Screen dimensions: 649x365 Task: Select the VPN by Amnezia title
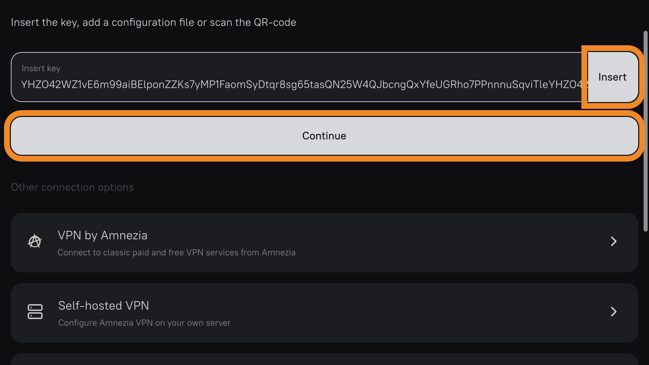pyautogui.click(x=102, y=236)
